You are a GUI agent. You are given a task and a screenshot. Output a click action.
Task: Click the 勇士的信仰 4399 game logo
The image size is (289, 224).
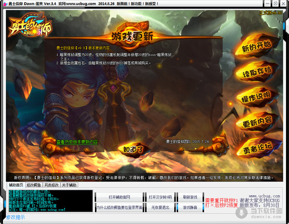coord(29,25)
